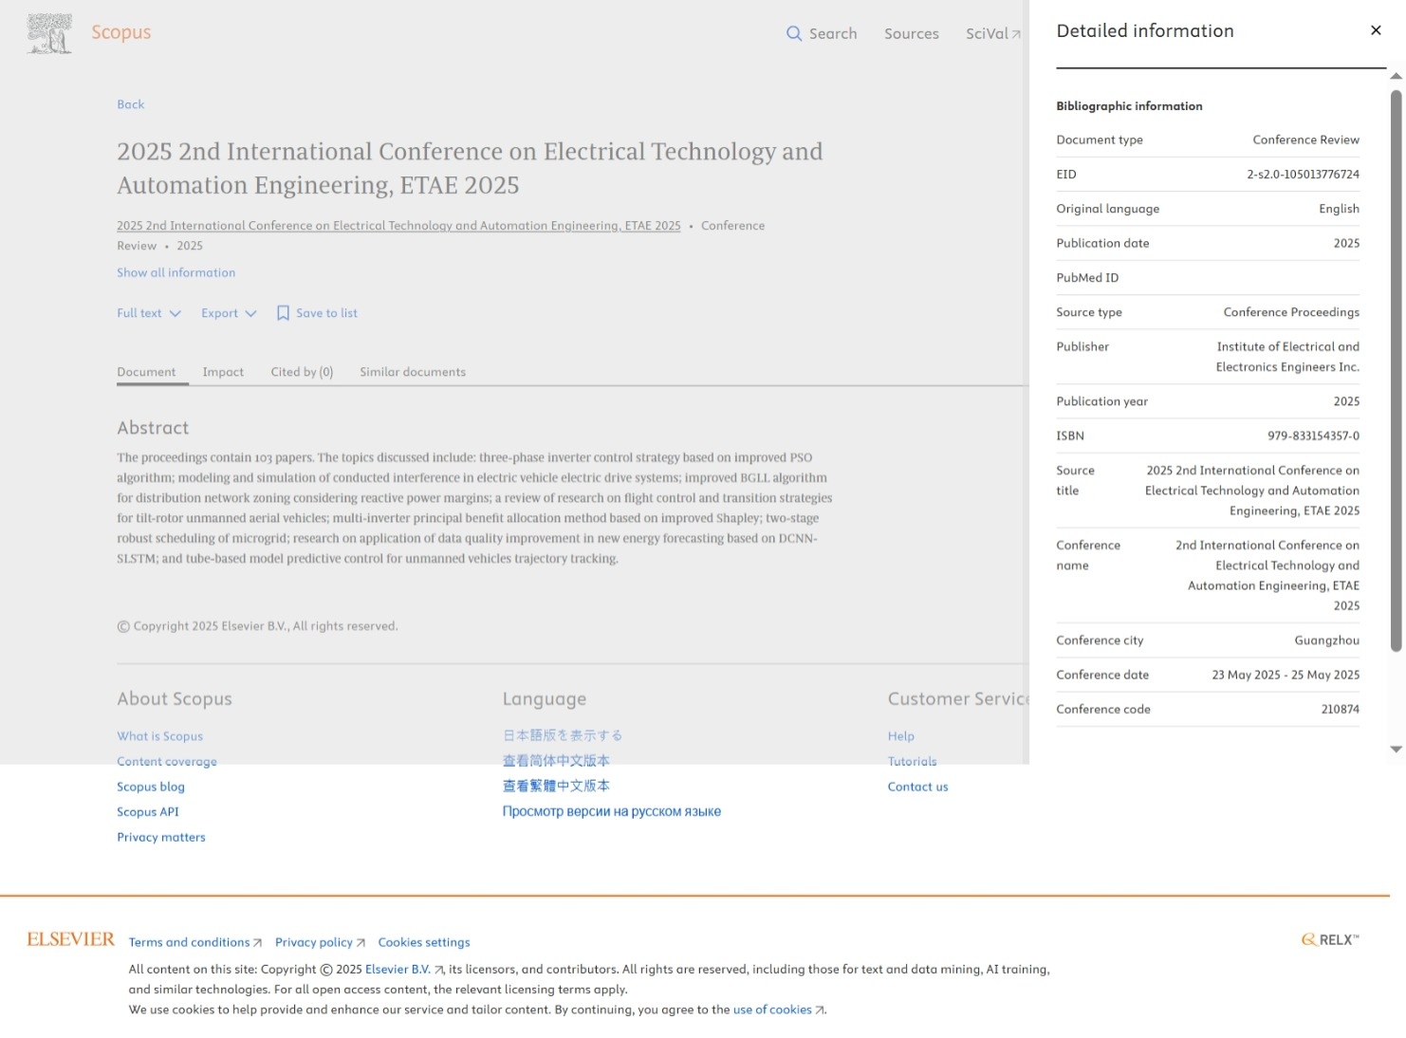Go Back to previous page

(x=131, y=104)
